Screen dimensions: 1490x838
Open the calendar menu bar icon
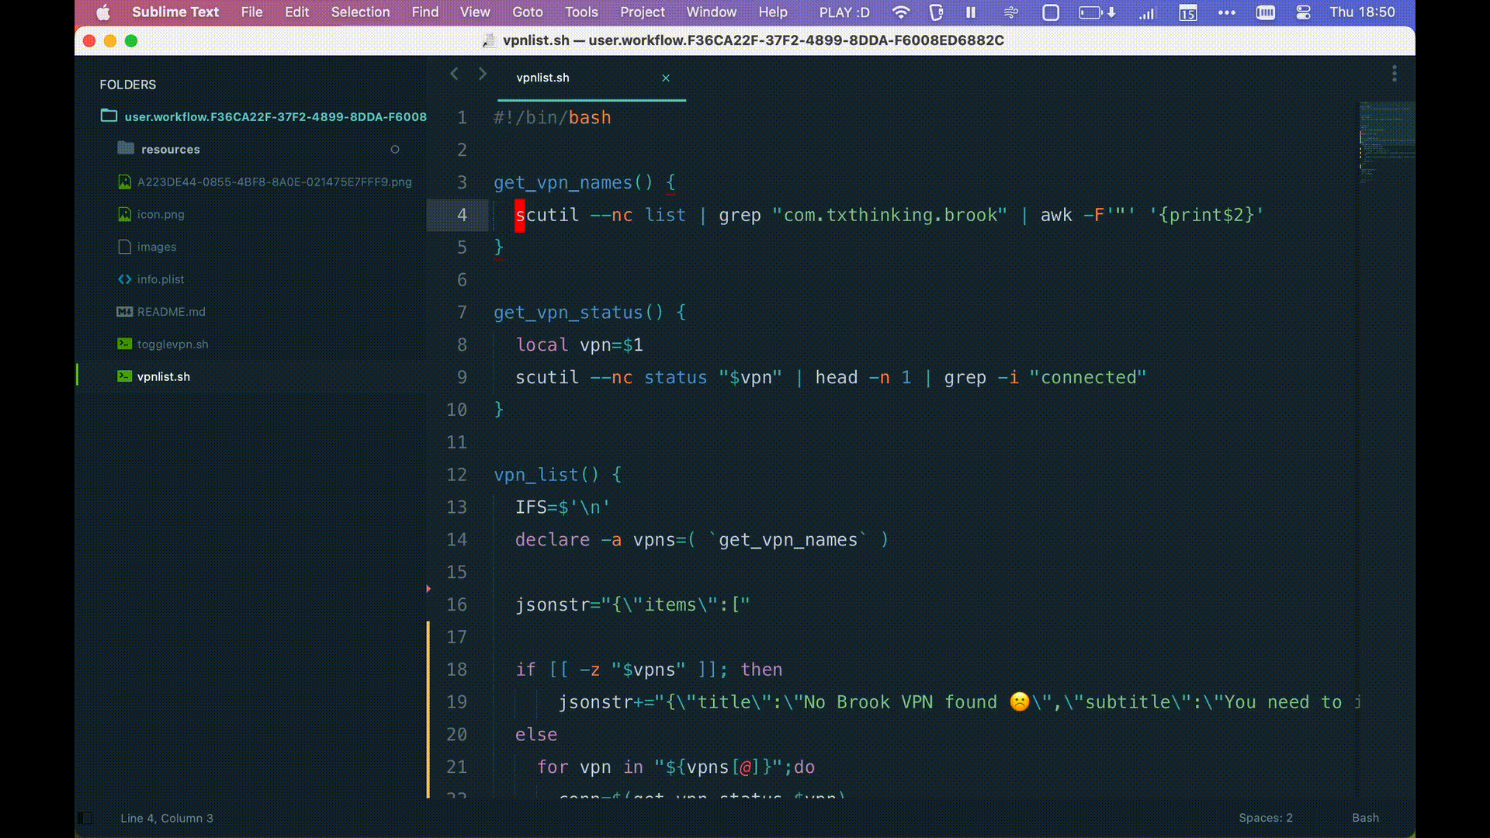coord(1188,12)
